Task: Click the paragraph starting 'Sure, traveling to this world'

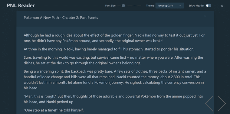Action: point(113,60)
